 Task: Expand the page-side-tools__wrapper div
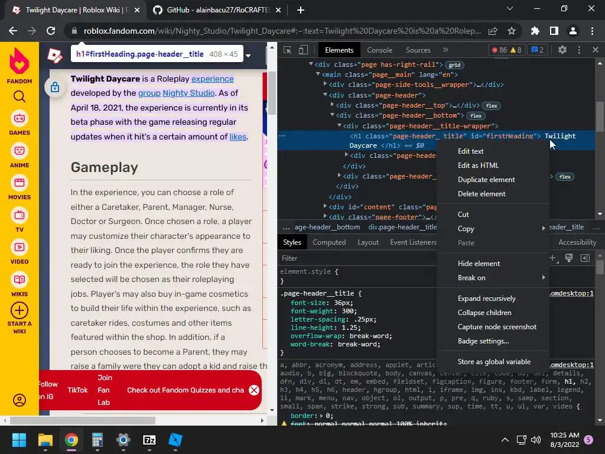coord(325,84)
